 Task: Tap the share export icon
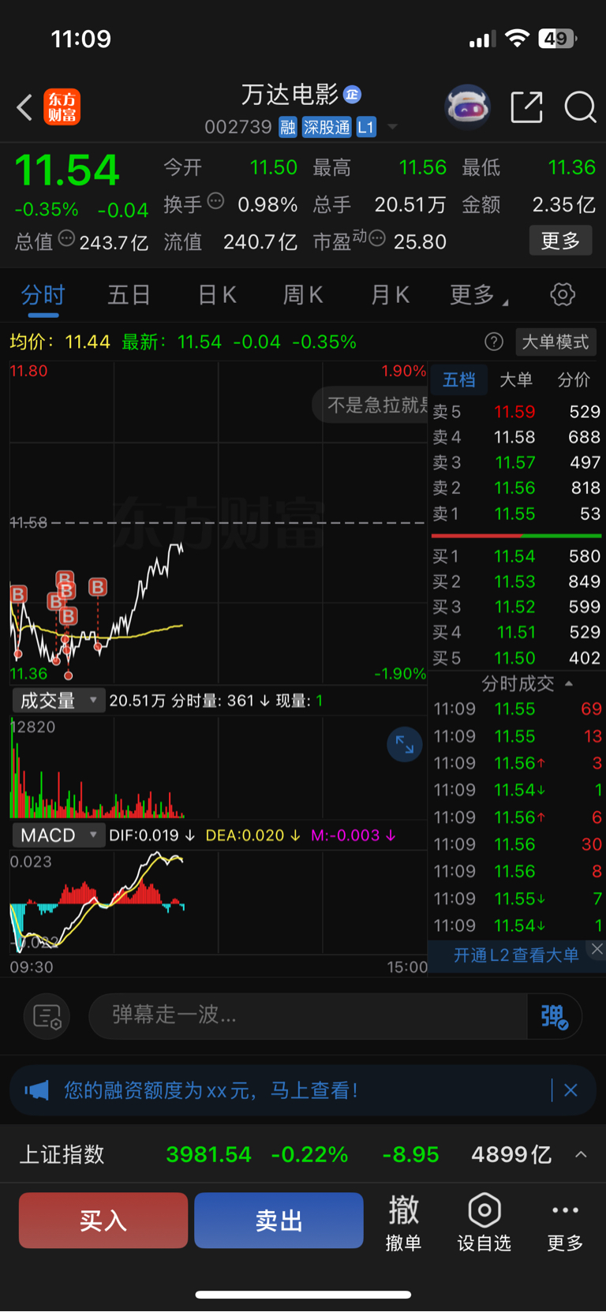click(526, 107)
